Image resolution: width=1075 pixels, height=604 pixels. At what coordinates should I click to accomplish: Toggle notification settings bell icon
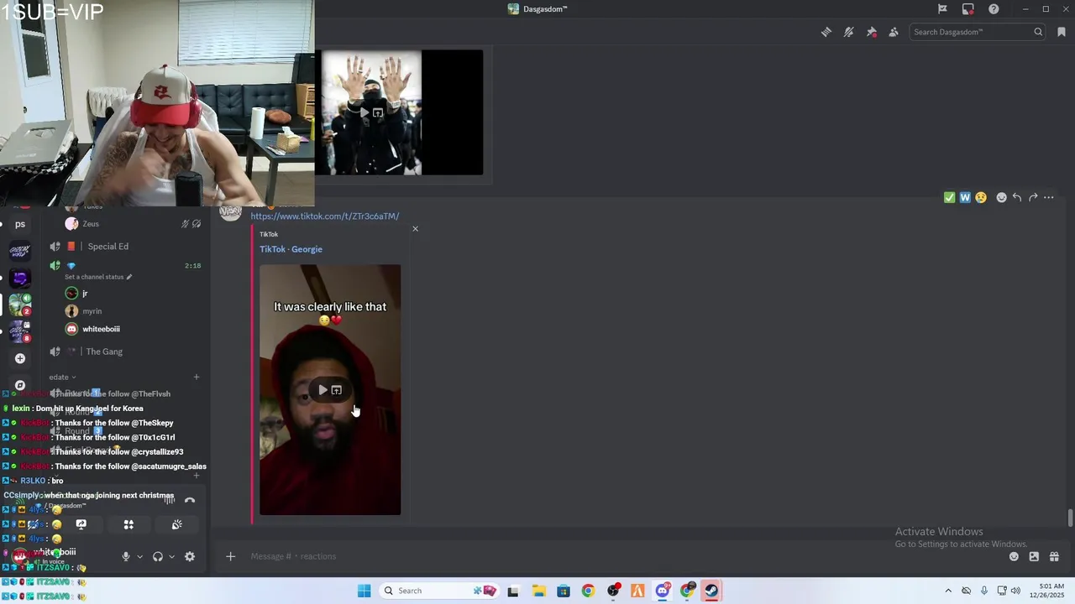point(849,32)
